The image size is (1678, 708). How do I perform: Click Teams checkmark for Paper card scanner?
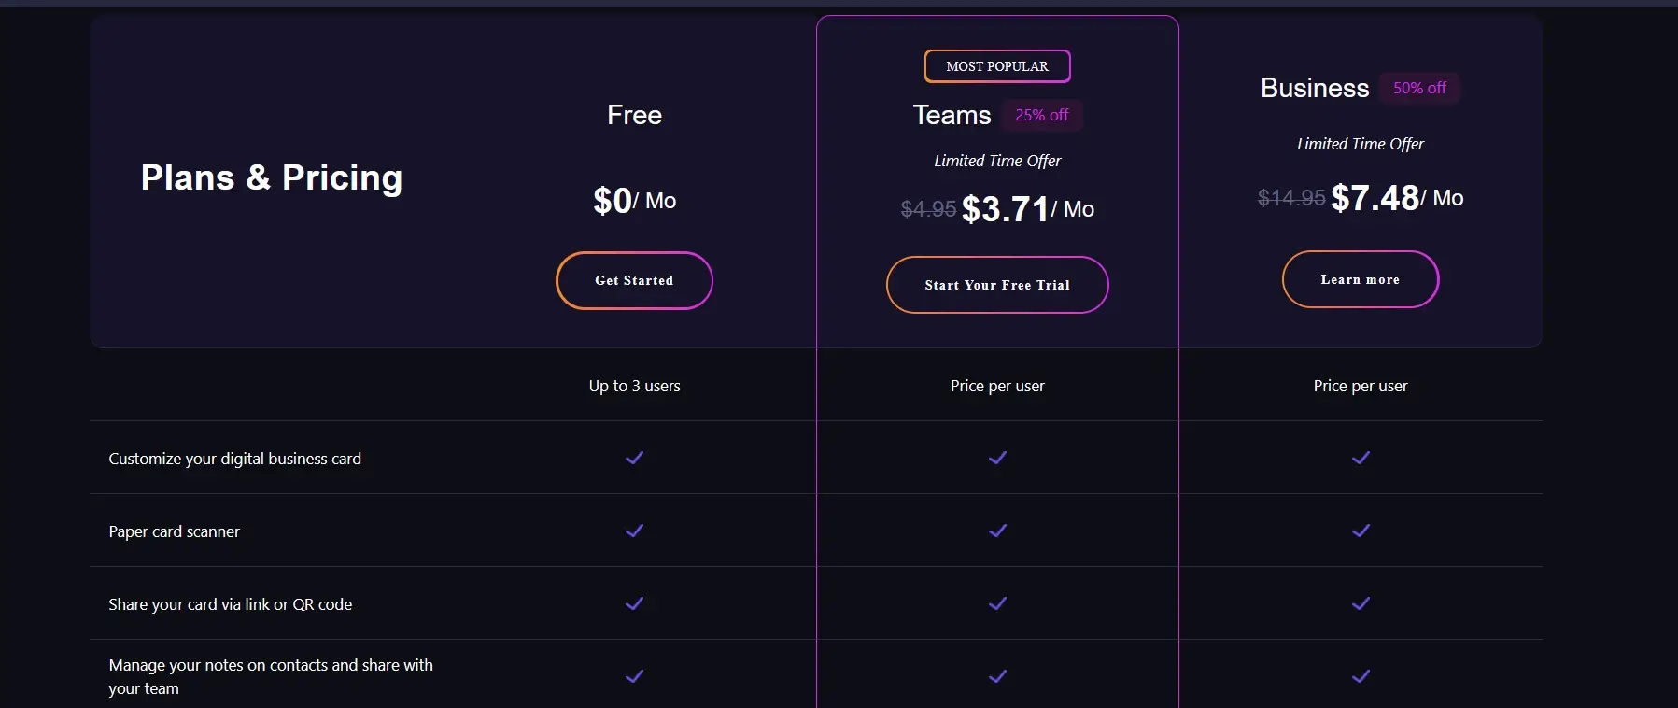coord(997,531)
